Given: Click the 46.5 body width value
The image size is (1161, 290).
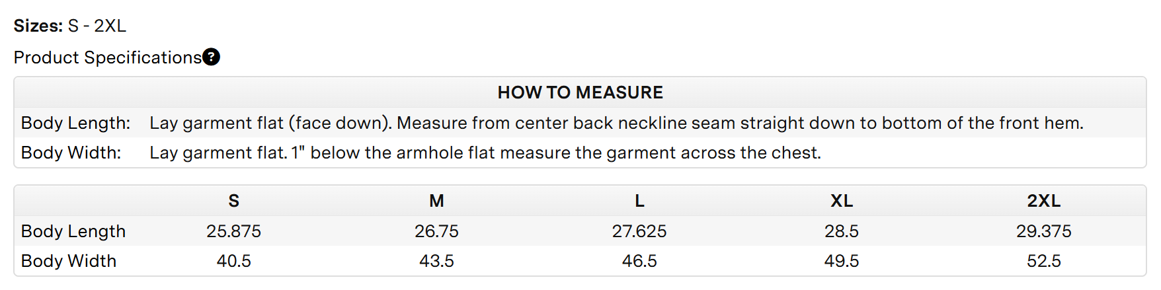Looking at the screenshot, I should [639, 261].
